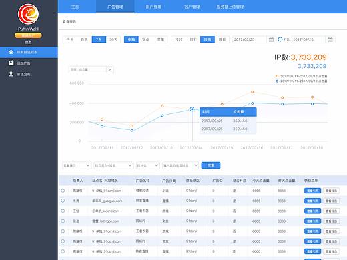Click blue action button in the 小说 row
Image resolution: width=347 pixels, height=260 pixels.
(312, 191)
